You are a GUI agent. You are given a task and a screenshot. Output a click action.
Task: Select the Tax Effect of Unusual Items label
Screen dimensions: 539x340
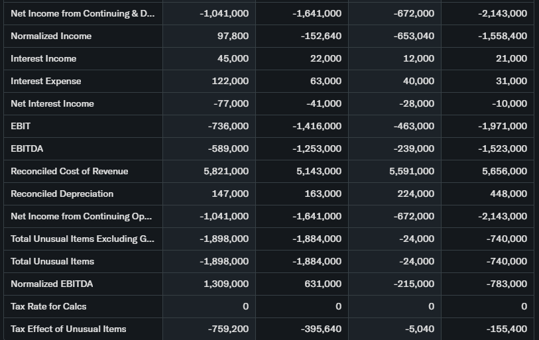tap(68, 329)
